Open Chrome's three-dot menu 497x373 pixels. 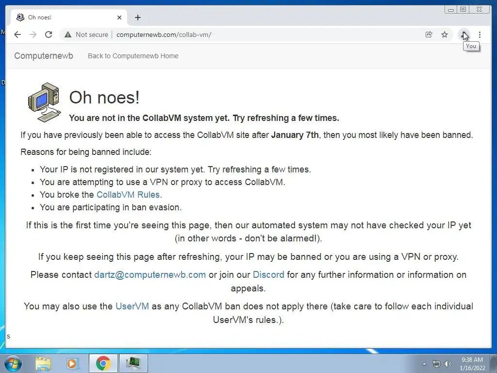coord(480,34)
